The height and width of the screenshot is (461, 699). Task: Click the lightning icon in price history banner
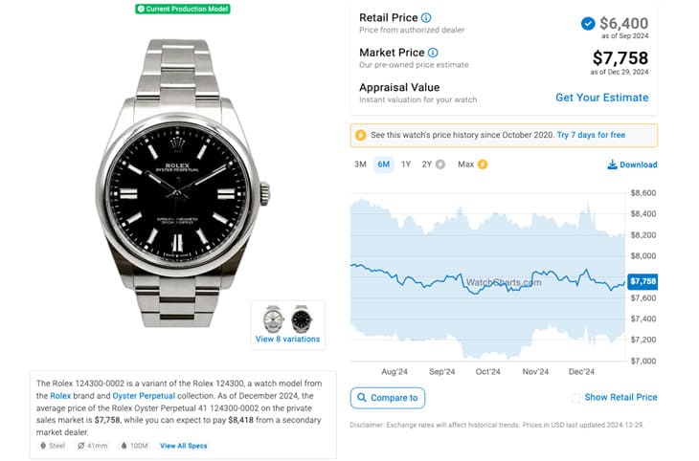tap(361, 136)
